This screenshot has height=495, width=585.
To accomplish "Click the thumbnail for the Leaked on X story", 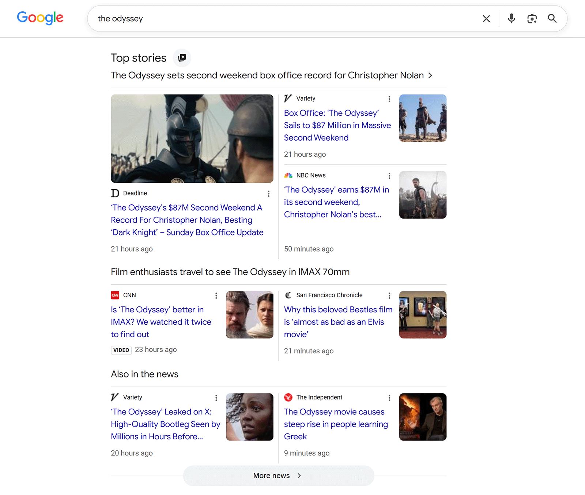I will pyautogui.click(x=249, y=417).
